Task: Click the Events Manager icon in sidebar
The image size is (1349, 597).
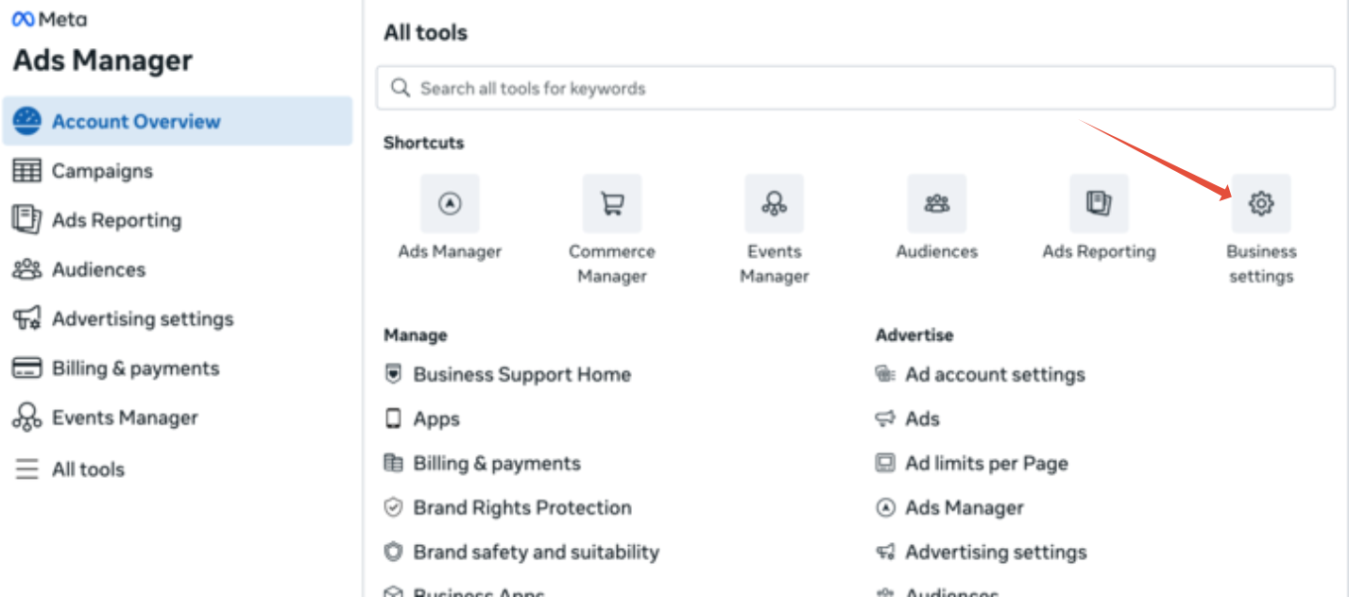Action: click(x=26, y=418)
